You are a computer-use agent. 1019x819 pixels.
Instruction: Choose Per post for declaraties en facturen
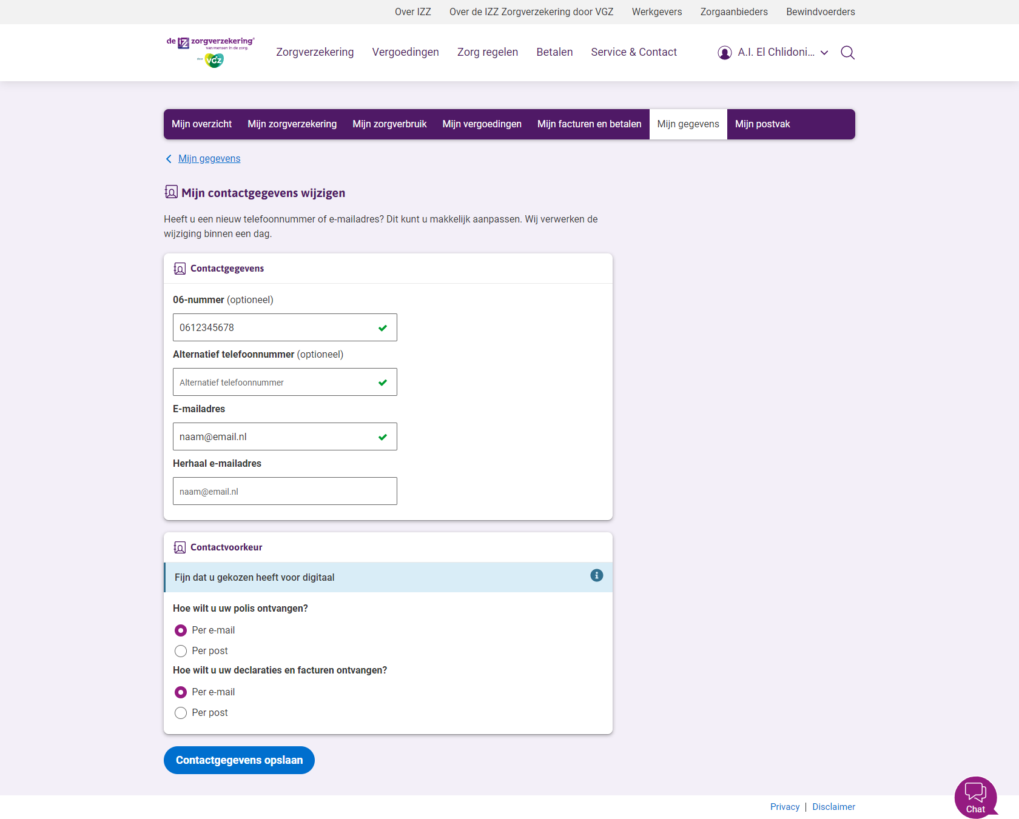point(181,713)
